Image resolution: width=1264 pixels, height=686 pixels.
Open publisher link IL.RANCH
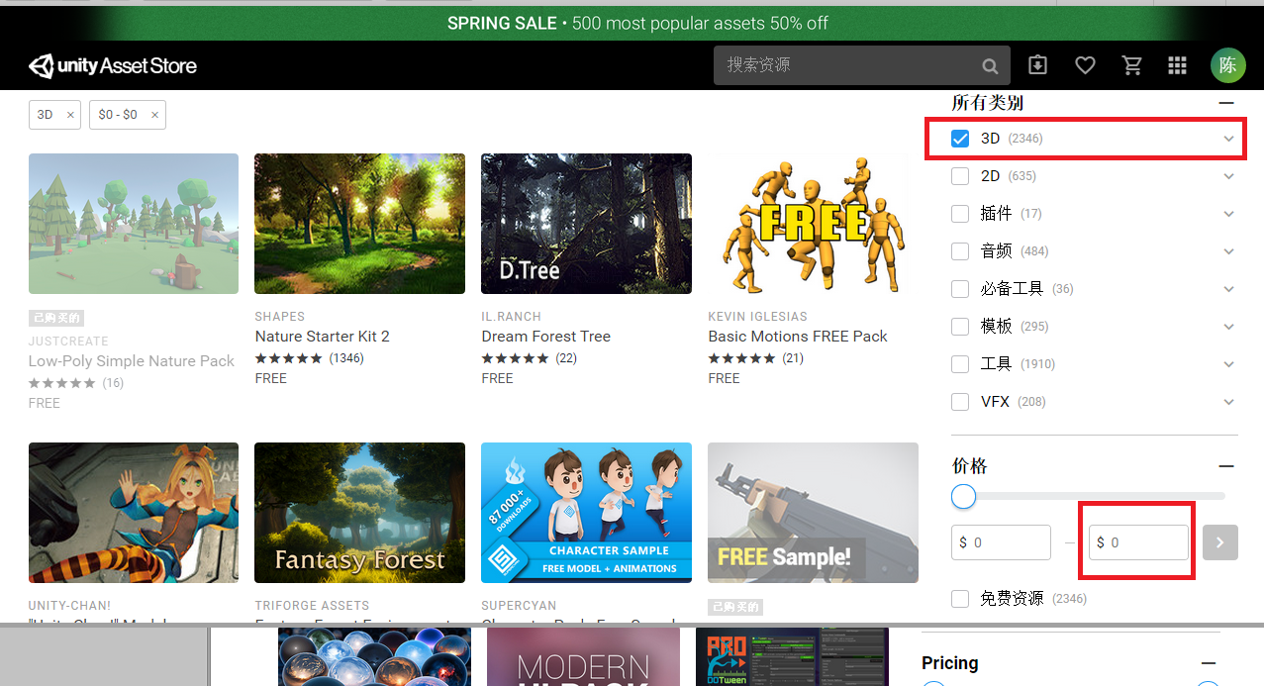[x=511, y=317]
